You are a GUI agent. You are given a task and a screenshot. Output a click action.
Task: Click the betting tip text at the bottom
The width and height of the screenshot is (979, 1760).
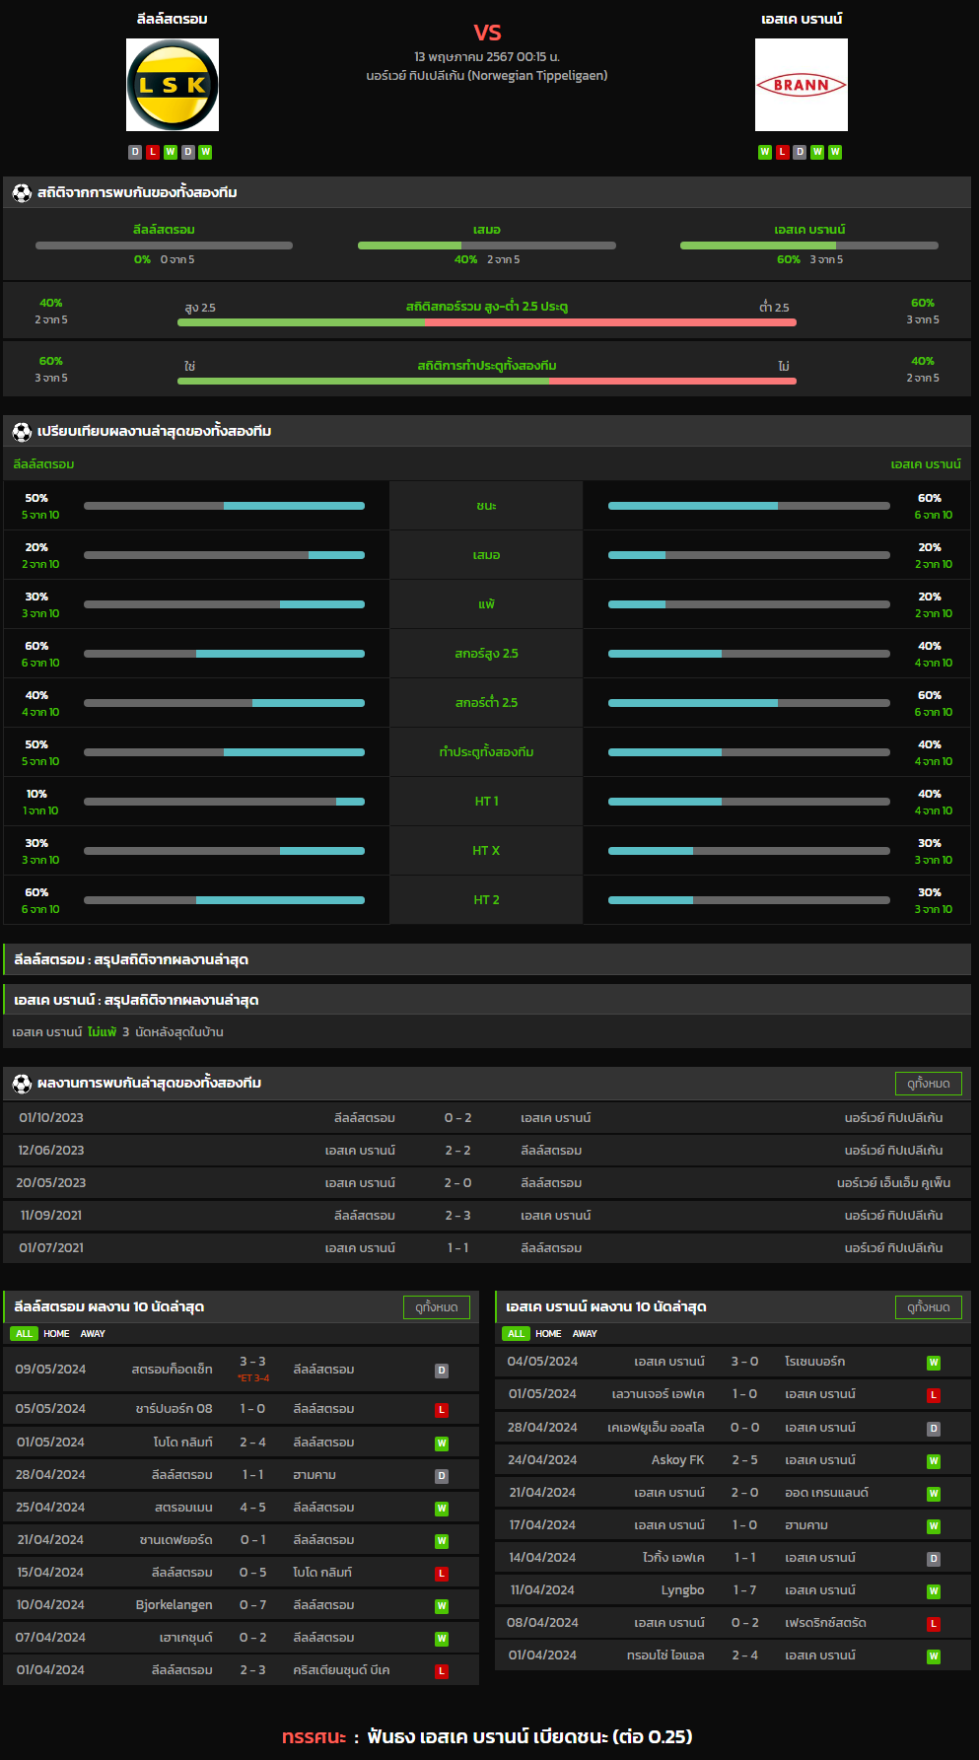point(487,1736)
